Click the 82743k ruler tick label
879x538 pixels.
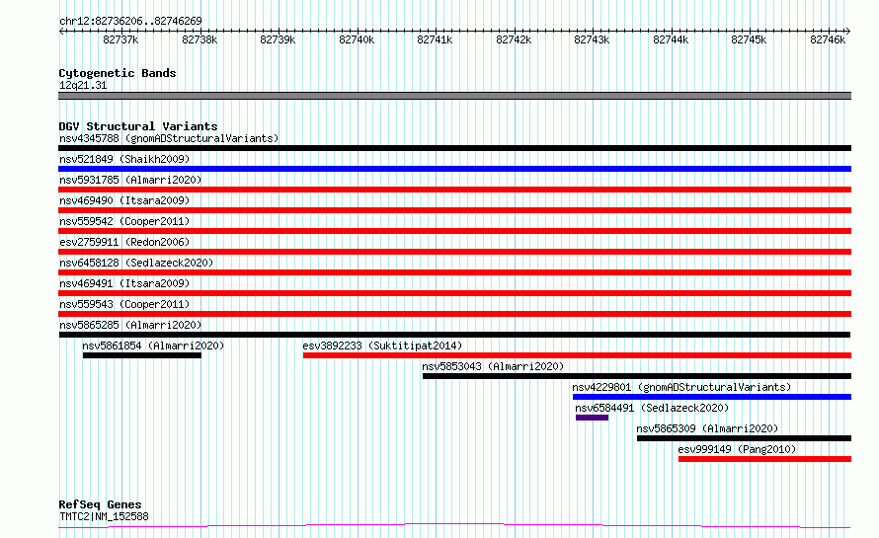pyautogui.click(x=592, y=39)
